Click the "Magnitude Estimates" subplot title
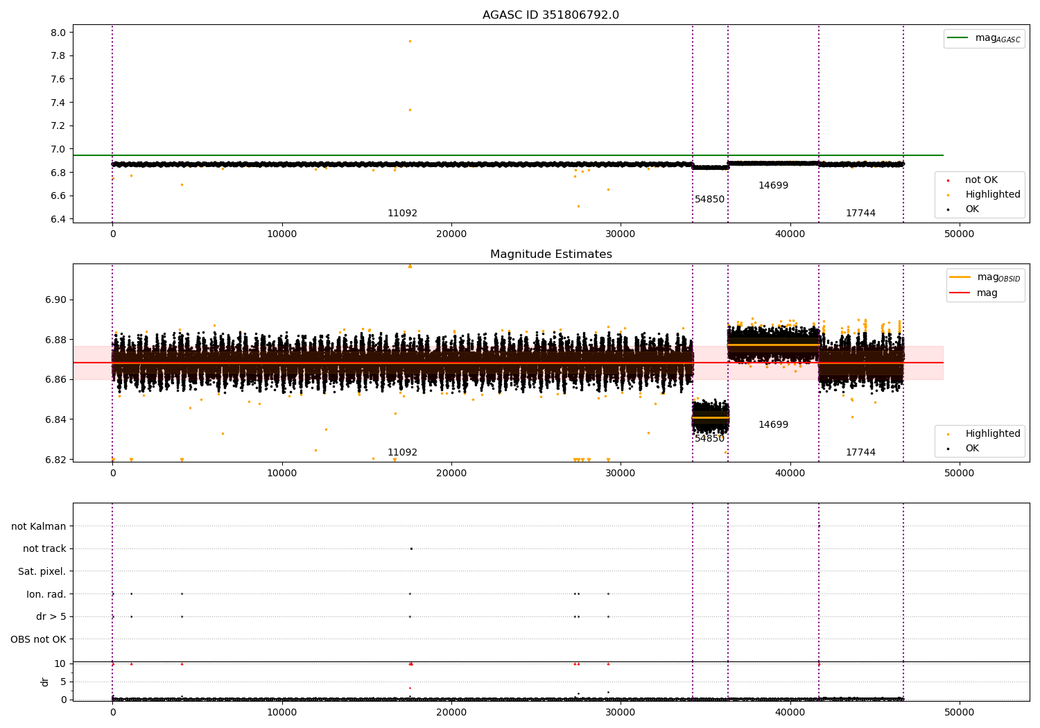Image resolution: width=1040 pixels, height=728 pixels. tap(551, 254)
